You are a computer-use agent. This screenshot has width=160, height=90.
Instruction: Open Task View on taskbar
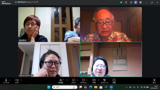point(80,87)
